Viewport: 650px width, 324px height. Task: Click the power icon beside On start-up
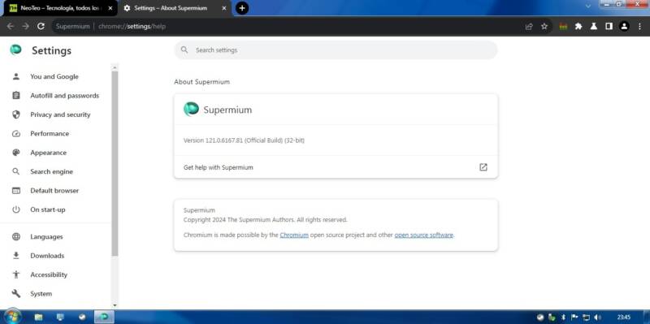16,210
